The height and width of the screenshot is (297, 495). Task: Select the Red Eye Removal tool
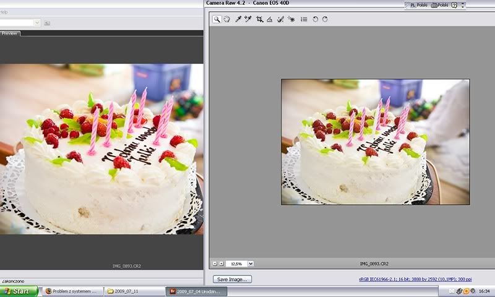291,19
